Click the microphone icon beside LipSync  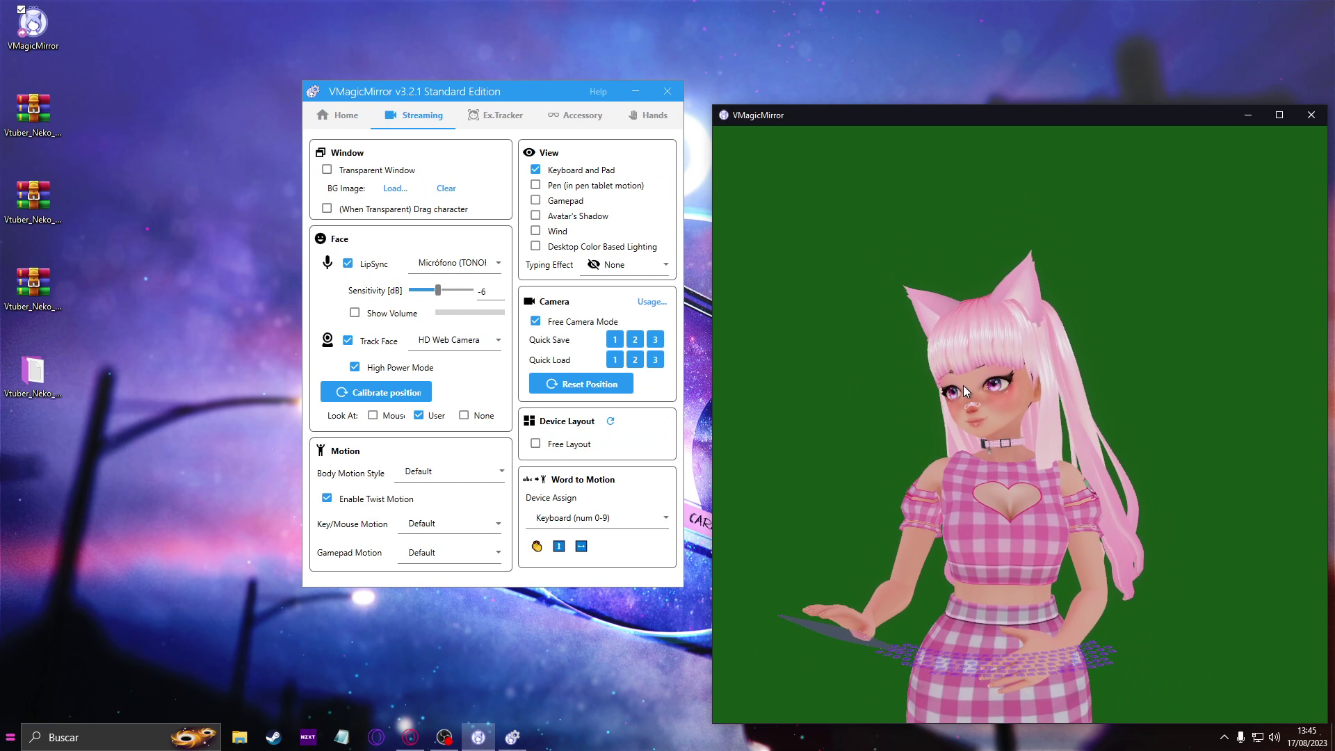click(327, 263)
